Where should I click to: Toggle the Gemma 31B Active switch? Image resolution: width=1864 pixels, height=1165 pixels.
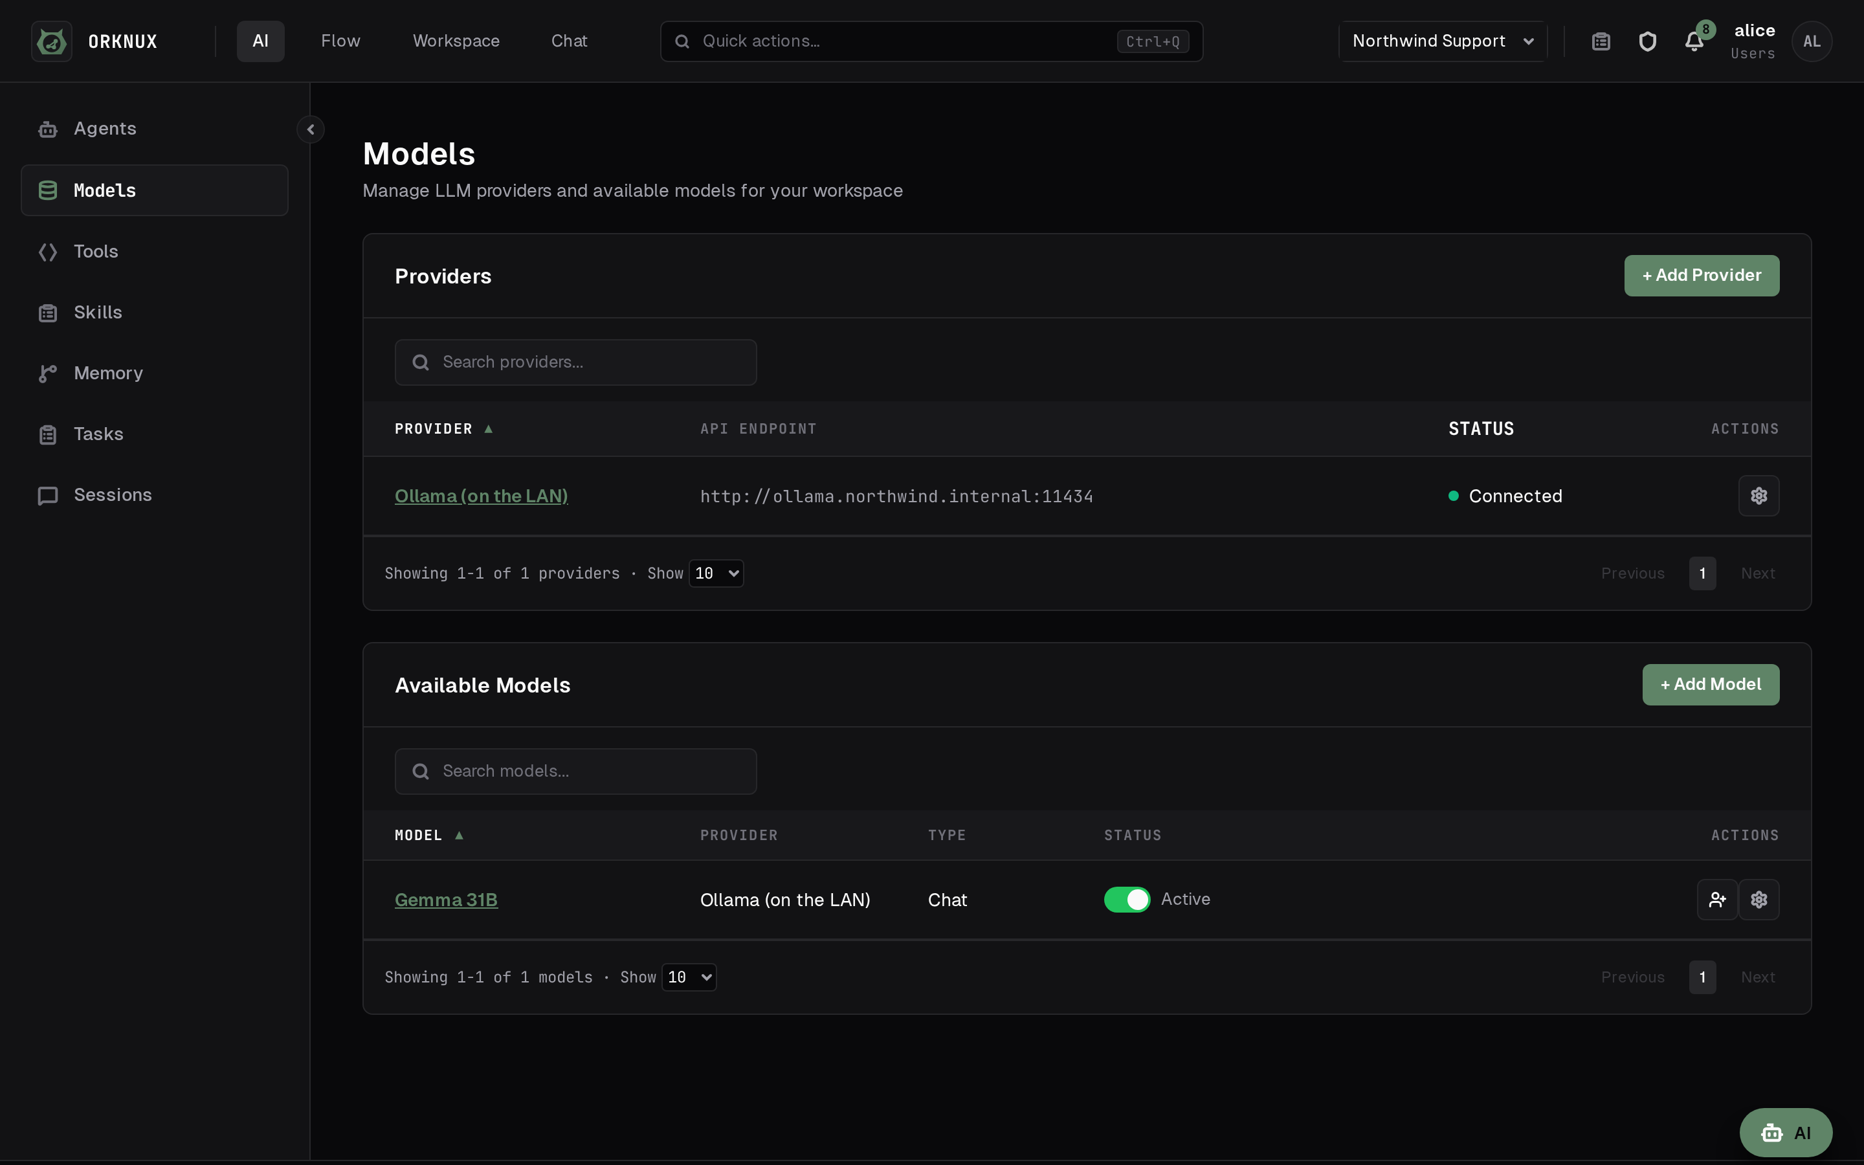pyautogui.click(x=1127, y=899)
